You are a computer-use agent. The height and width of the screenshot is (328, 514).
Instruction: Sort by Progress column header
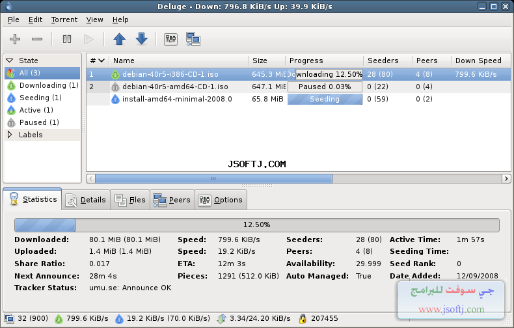pyautogui.click(x=325, y=61)
